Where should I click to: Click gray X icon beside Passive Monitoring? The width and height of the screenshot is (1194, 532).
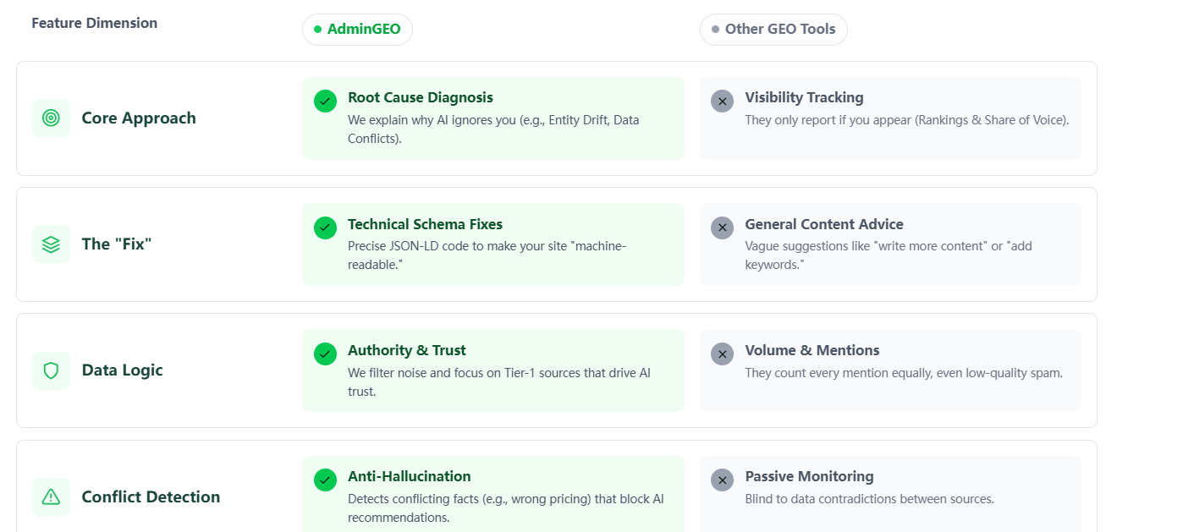pyautogui.click(x=722, y=480)
